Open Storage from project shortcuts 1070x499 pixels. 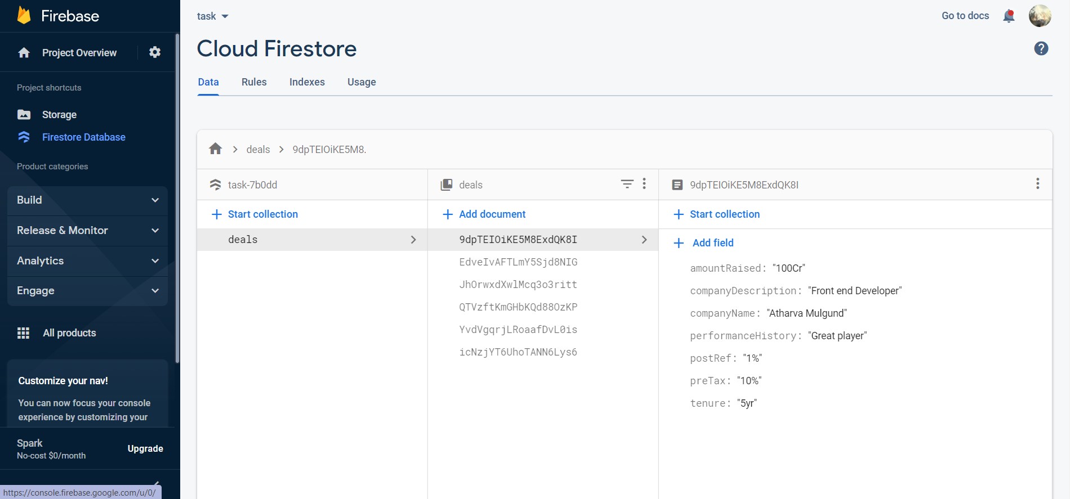click(x=59, y=115)
